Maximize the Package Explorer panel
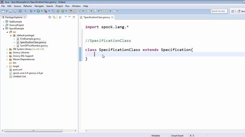The width and height of the screenshot is (245, 137). (74, 17)
